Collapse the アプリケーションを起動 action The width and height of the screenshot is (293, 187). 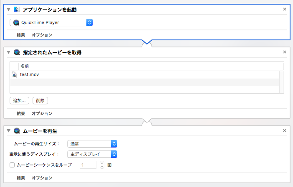pos(8,9)
